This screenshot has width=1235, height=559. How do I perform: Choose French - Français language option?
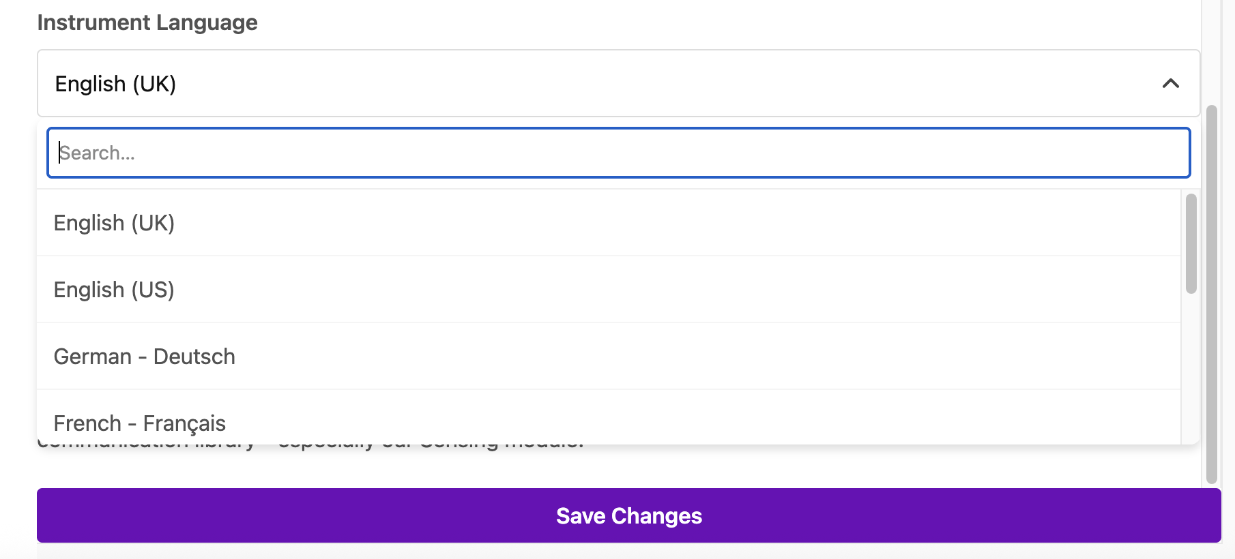point(139,423)
